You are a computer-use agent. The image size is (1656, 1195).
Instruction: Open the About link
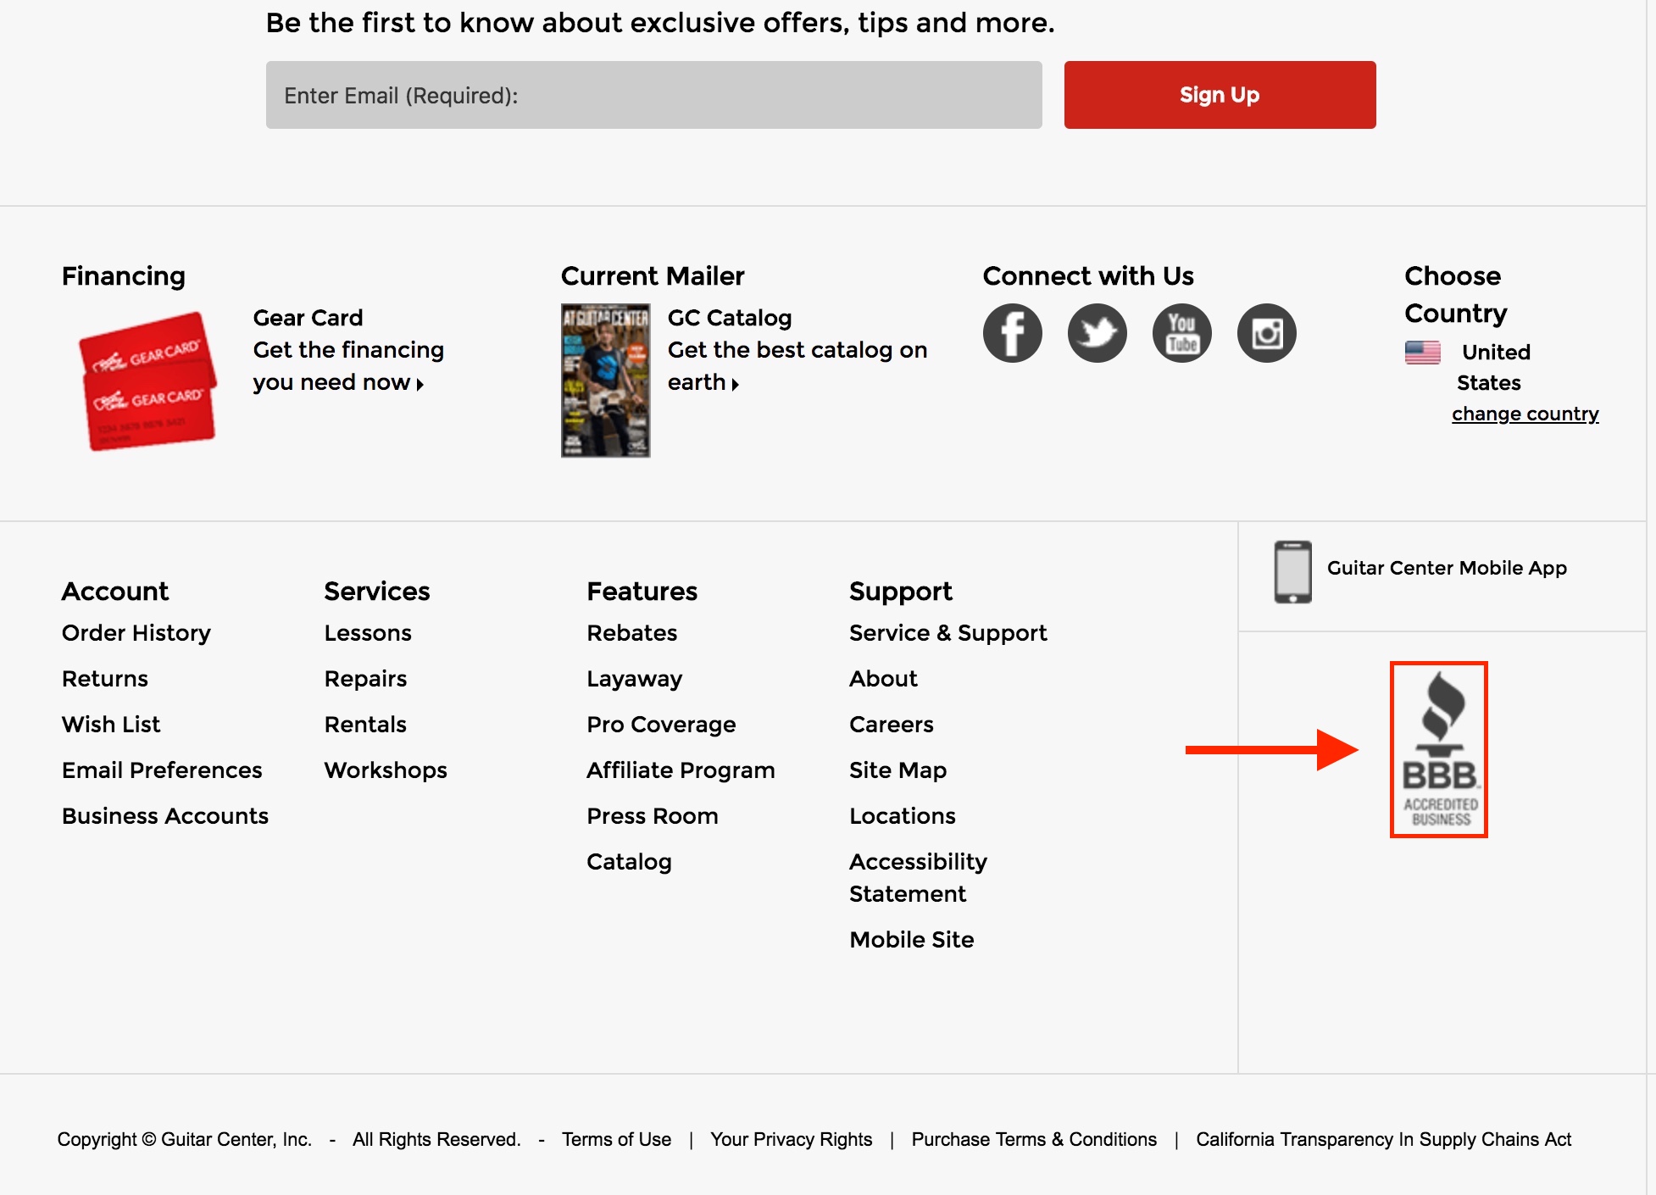[883, 679]
